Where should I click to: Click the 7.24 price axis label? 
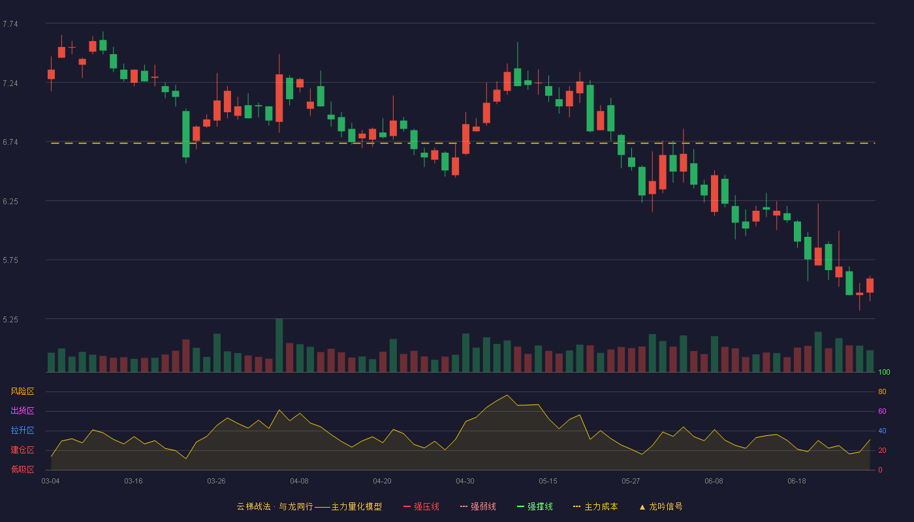[x=10, y=84]
